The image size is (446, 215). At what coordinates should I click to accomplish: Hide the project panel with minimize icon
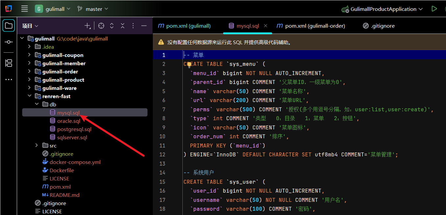tap(144, 26)
